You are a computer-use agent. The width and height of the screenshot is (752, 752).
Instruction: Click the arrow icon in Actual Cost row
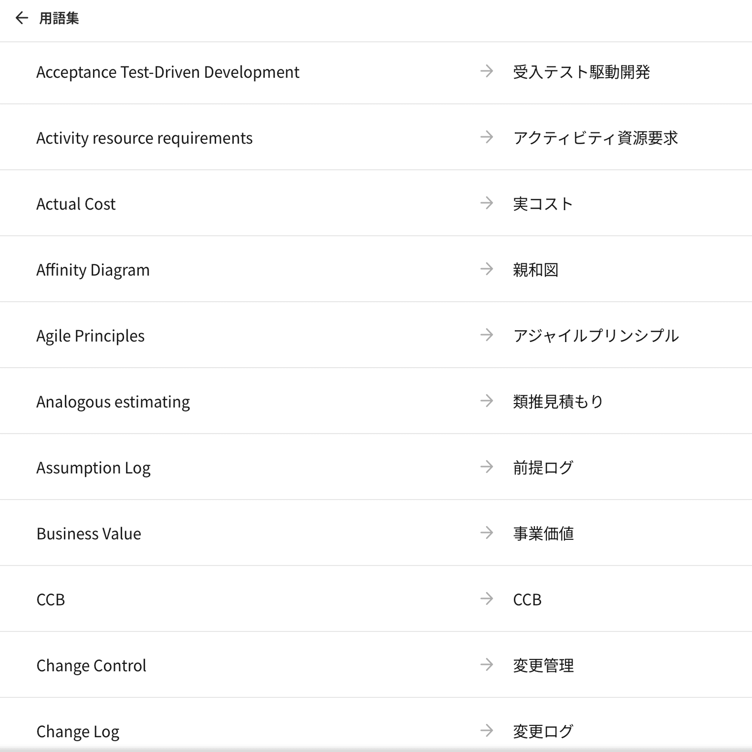[x=487, y=203]
